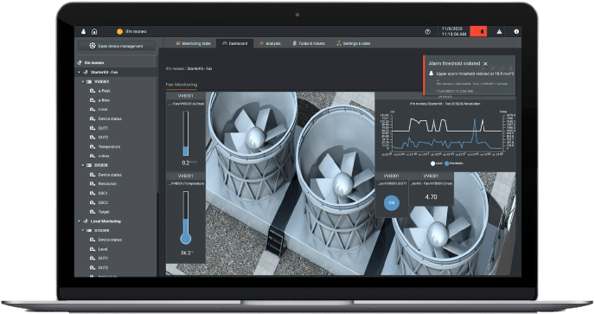
Task: Toggle the Level series in chart legend
Action: [437, 163]
